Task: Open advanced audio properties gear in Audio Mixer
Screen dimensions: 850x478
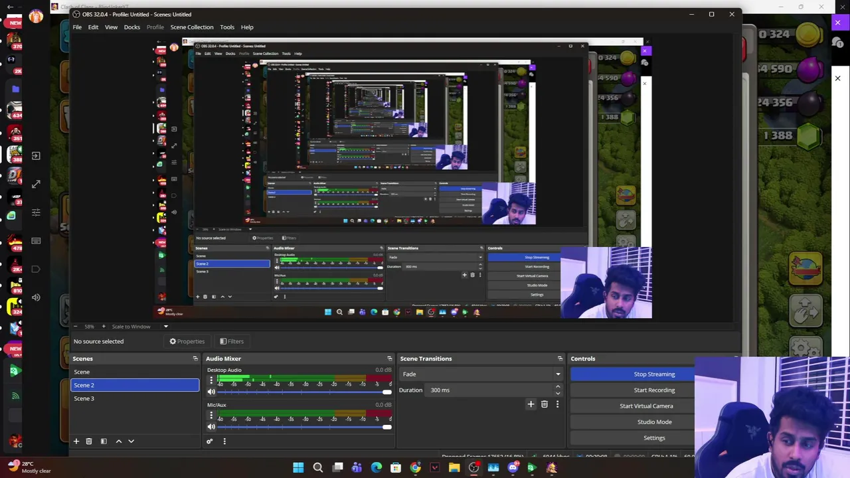Action: click(210, 441)
